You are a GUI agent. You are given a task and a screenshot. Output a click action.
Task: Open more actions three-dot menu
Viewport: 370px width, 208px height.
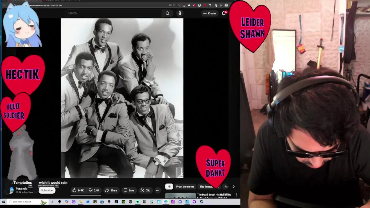coord(158,190)
